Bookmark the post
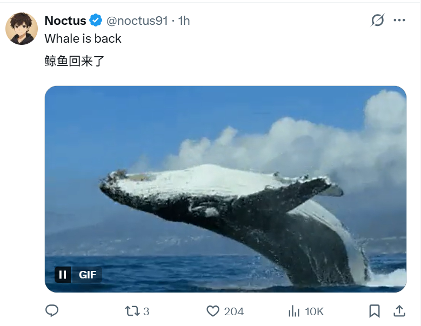421x326 pixels. [x=375, y=311]
